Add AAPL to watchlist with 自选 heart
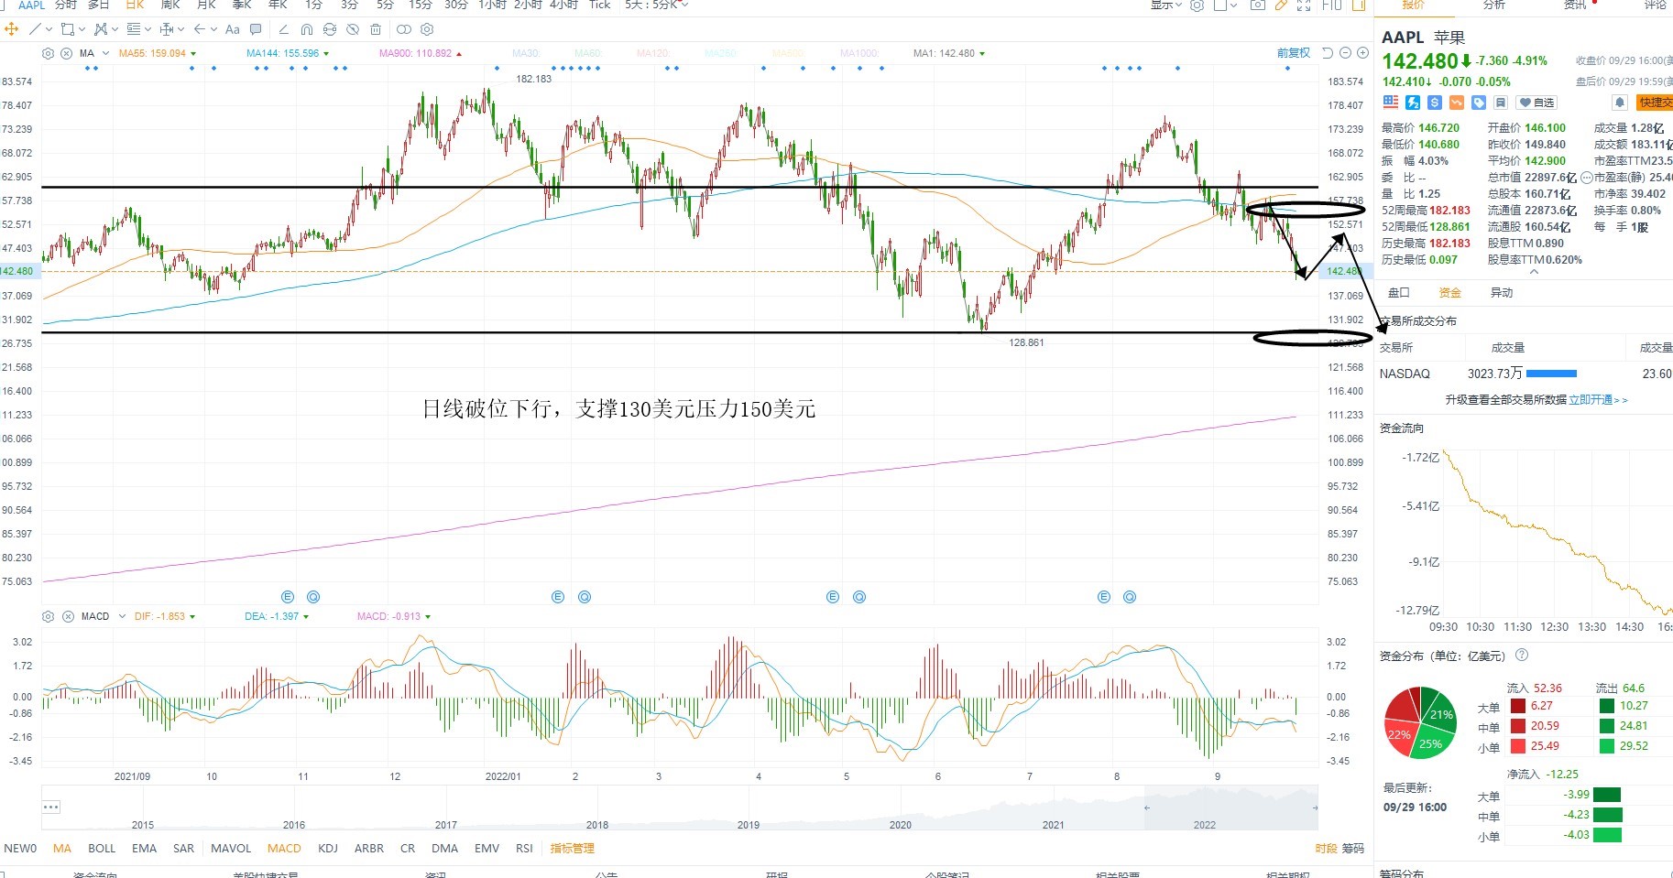Screen dimensions: 1673x878 (x=1536, y=103)
